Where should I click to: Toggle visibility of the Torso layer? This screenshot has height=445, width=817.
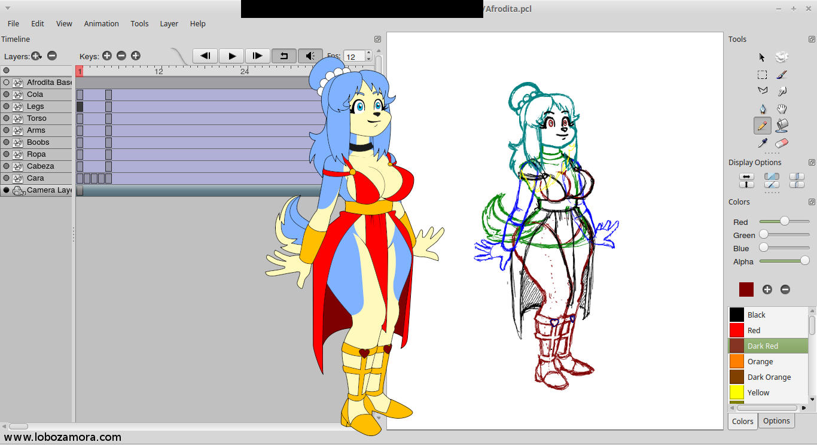[x=6, y=118]
